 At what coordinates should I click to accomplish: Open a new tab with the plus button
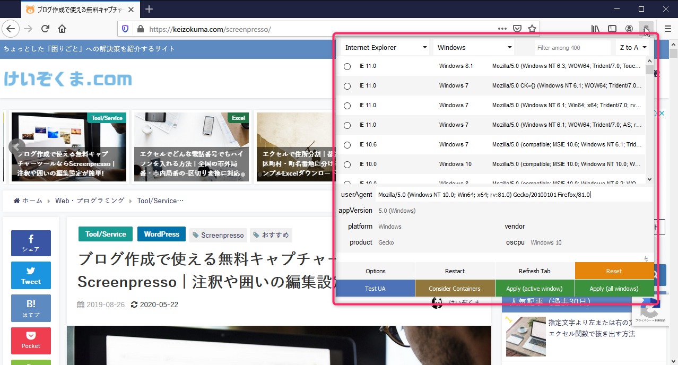click(x=149, y=9)
